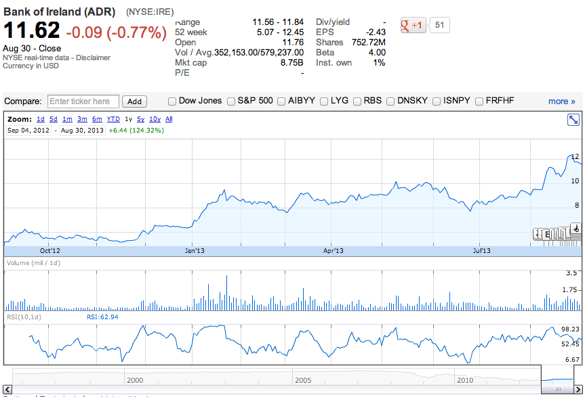This screenshot has width=585, height=397.
Task: Click the day range value 11.56 - 11.84
Action: pyautogui.click(x=278, y=22)
